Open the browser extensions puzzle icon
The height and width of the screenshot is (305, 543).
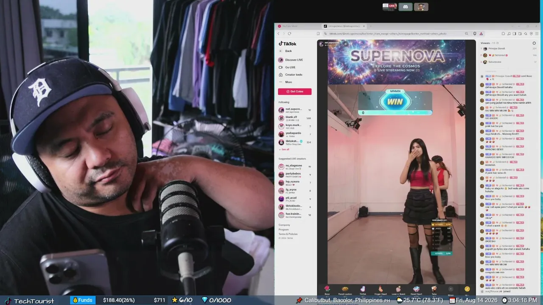[504, 33]
